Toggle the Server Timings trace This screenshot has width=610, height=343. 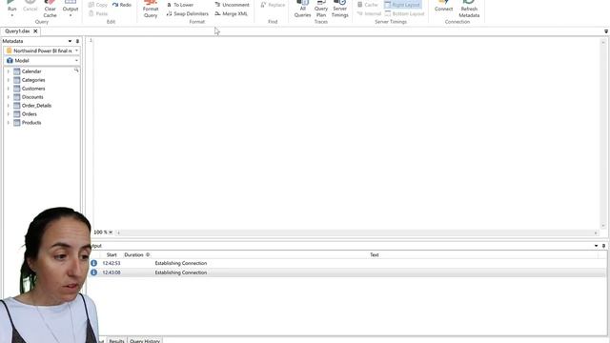pos(339,9)
